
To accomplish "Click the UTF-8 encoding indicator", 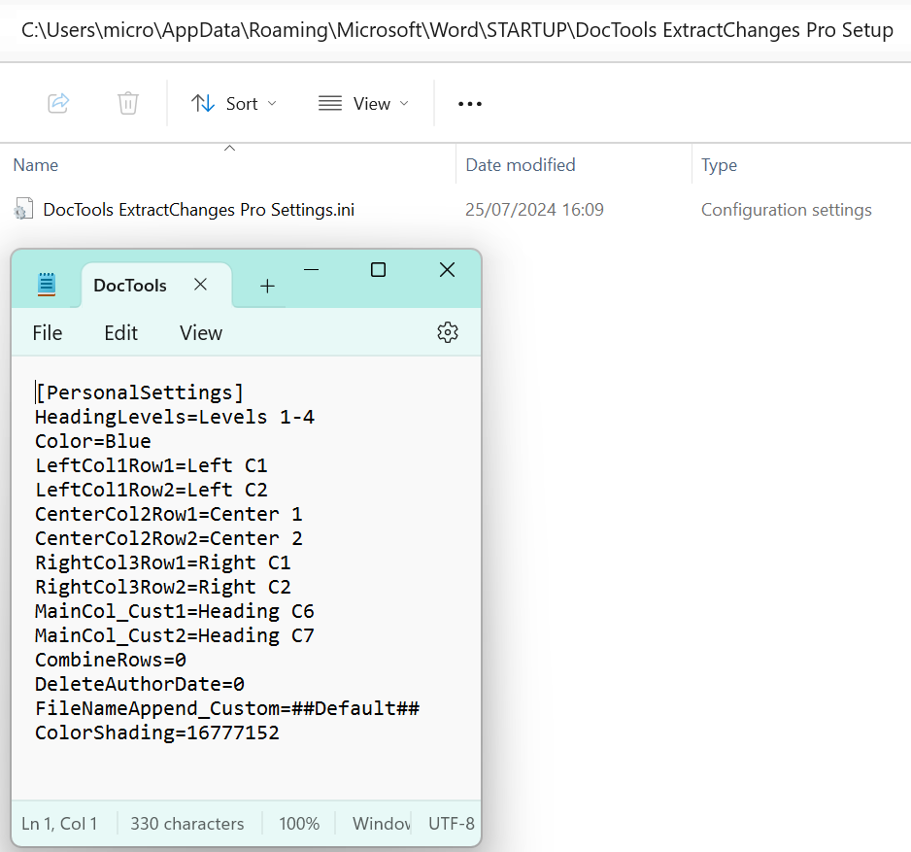I will click(x=452, y=824).
